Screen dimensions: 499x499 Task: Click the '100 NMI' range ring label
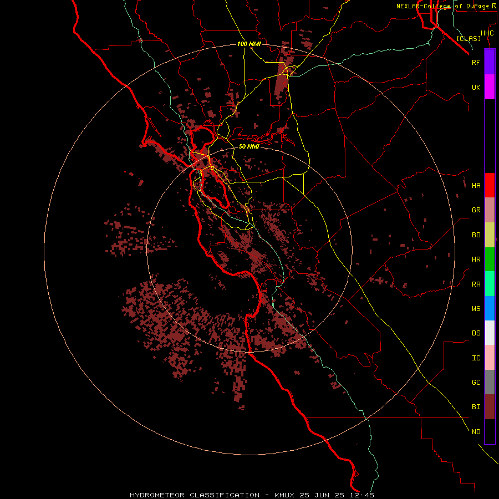point(249,44)
